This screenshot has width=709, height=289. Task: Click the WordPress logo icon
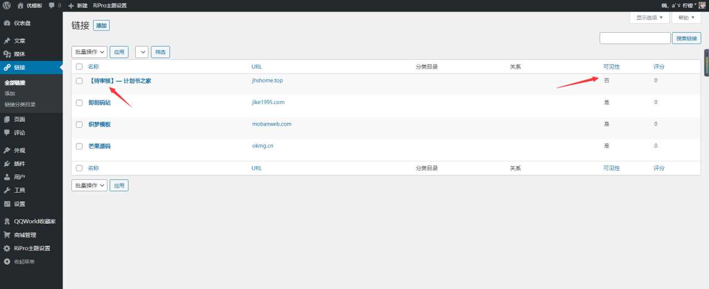[7, 5]
